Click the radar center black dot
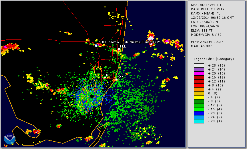Image resolution: width=247 pixels, height=149 pixels. point(92,96)
